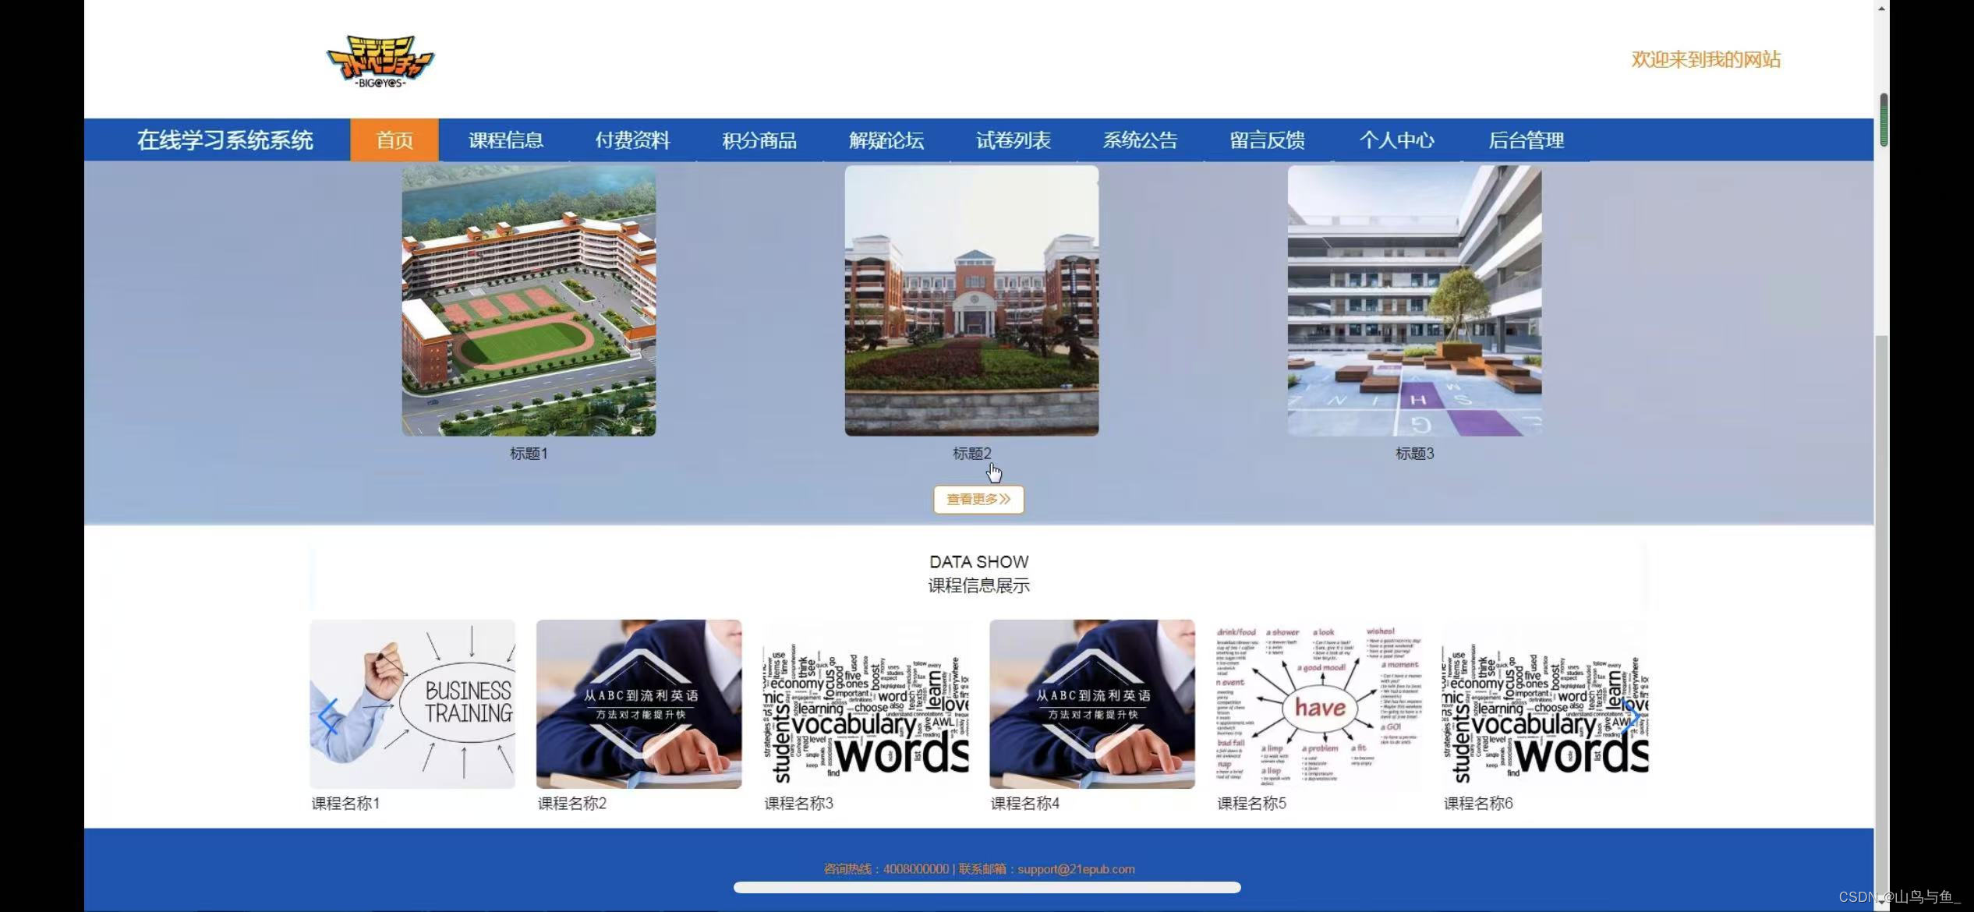The image size is (1974, 912).
Task: Open the 首页 navigation tab
Action: tap(394, 140)
